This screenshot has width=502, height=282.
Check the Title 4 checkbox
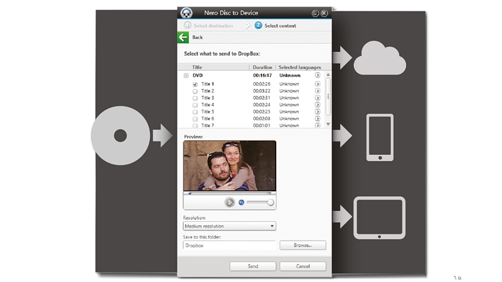click(195, 105)
